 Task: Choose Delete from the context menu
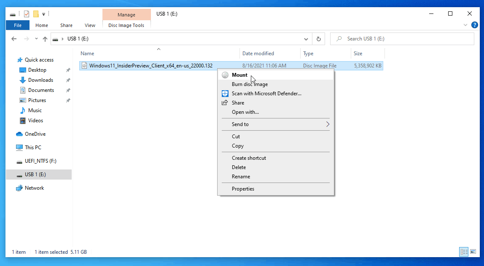276,167
